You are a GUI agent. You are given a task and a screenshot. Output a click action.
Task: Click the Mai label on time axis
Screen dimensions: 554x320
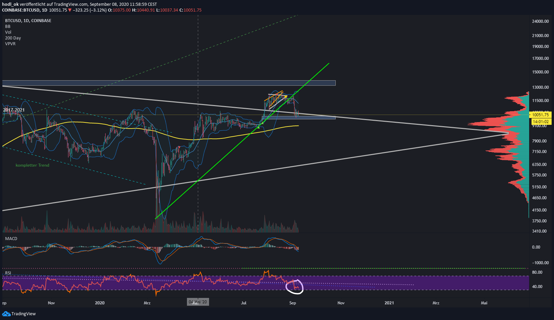tap(484, 303)
